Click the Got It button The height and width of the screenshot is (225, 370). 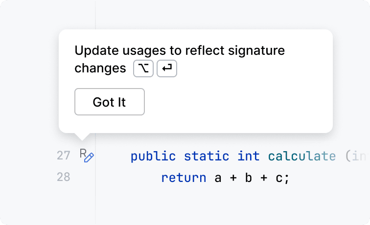click(x=109, y=102)
